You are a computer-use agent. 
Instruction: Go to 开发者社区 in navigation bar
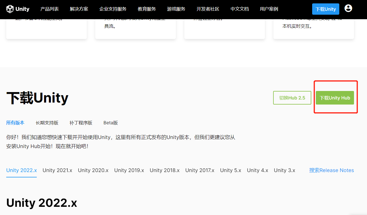pos(208,9)
